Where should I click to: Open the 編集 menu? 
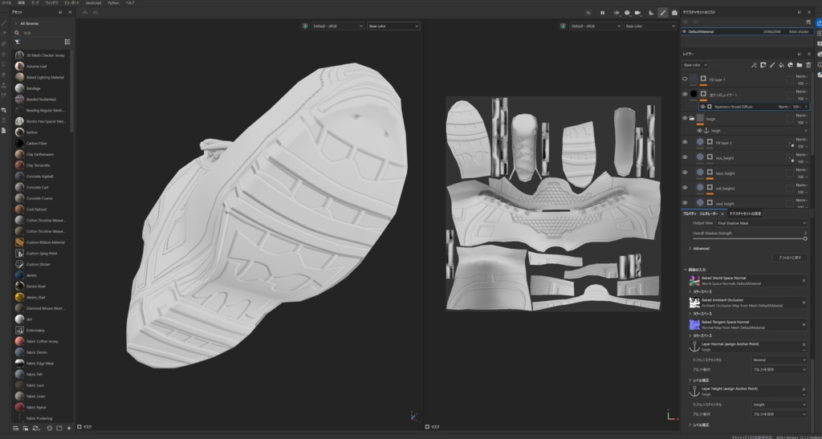click(x=22, y=2)
